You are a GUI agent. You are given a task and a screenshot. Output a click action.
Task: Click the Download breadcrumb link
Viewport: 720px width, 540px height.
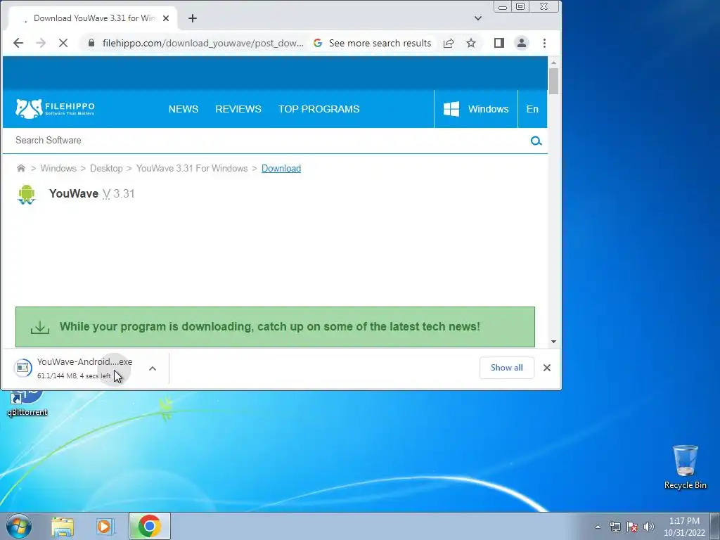point(281,169)
